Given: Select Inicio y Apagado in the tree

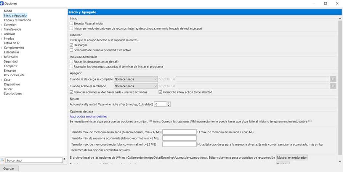Looking at the screenshot, I should pyautogui.click(x=15, y=16).
